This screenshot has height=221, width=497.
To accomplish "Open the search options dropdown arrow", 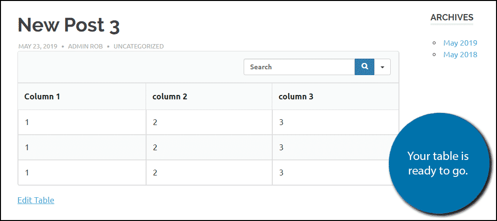I will 382,67.
